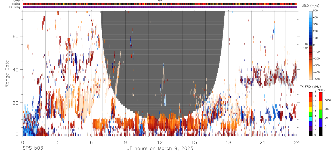Click the -10 label on the velocity scale

305,48
